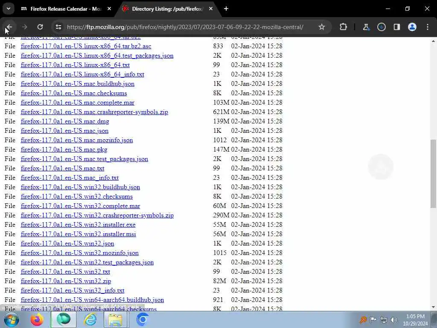
Task: Open the downloads icon in toolbar
Action: pyautogui.click(x=381, y=27)
